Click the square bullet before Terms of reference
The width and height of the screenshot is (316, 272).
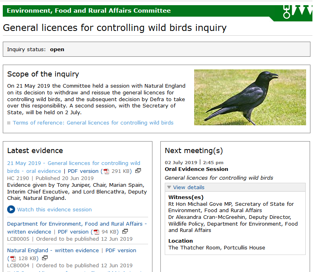[9, 123]
